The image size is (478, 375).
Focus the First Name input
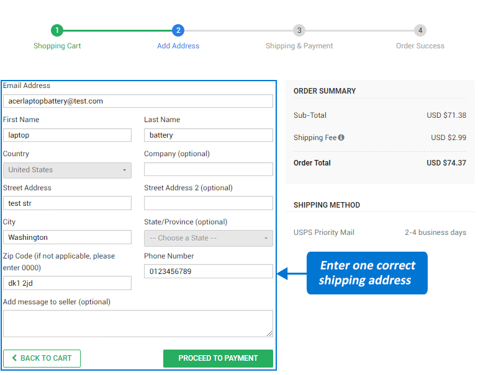[x=67, y=135]
